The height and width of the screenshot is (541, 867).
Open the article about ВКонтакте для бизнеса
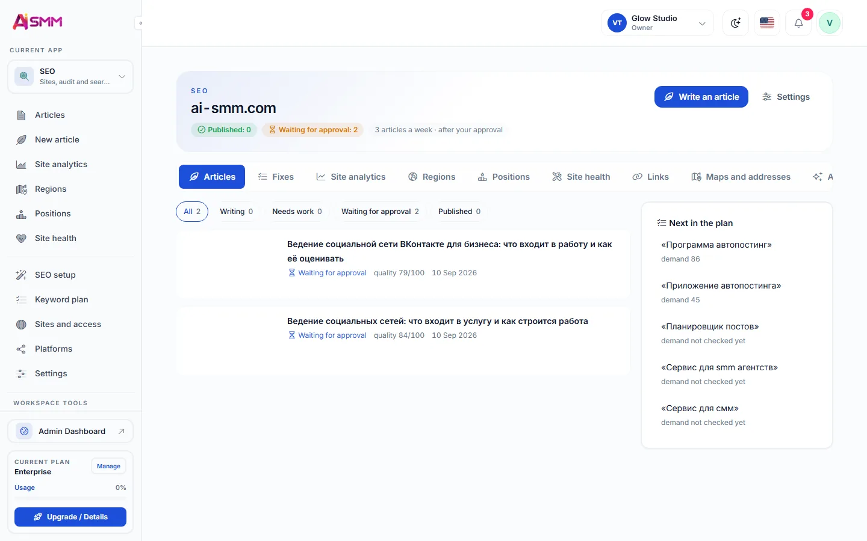tap(449, 251)
